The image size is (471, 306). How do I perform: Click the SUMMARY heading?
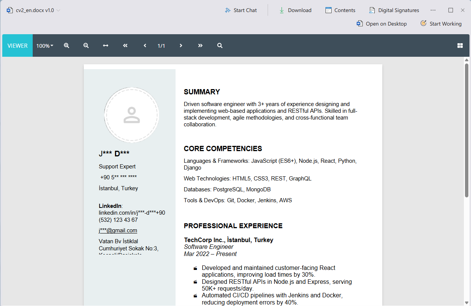pos(202,92)
